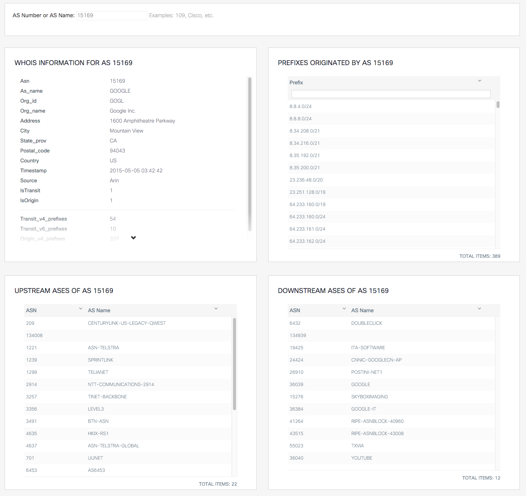Select the 8.8.8.0/24 prefix row
The width and height of the screenshot is (526, 496).
[x=391, y=119]
